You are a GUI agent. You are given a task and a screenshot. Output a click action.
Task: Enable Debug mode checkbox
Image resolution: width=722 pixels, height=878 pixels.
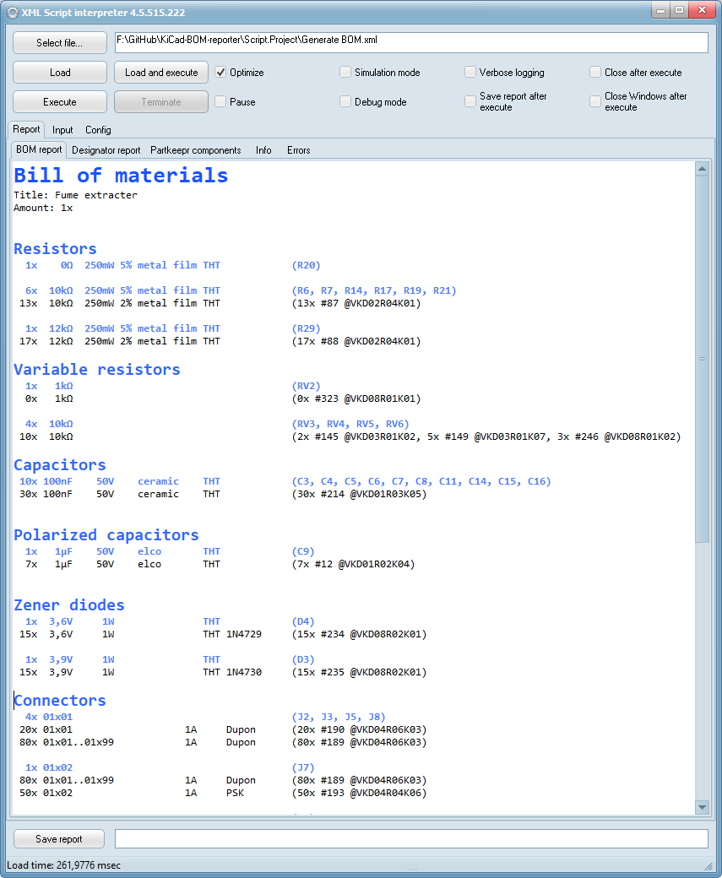(345, 101)
